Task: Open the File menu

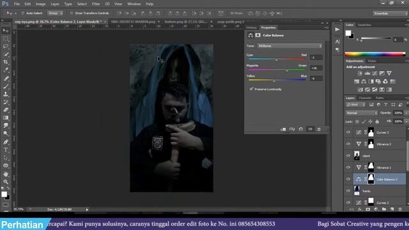Action: point(17,4)
